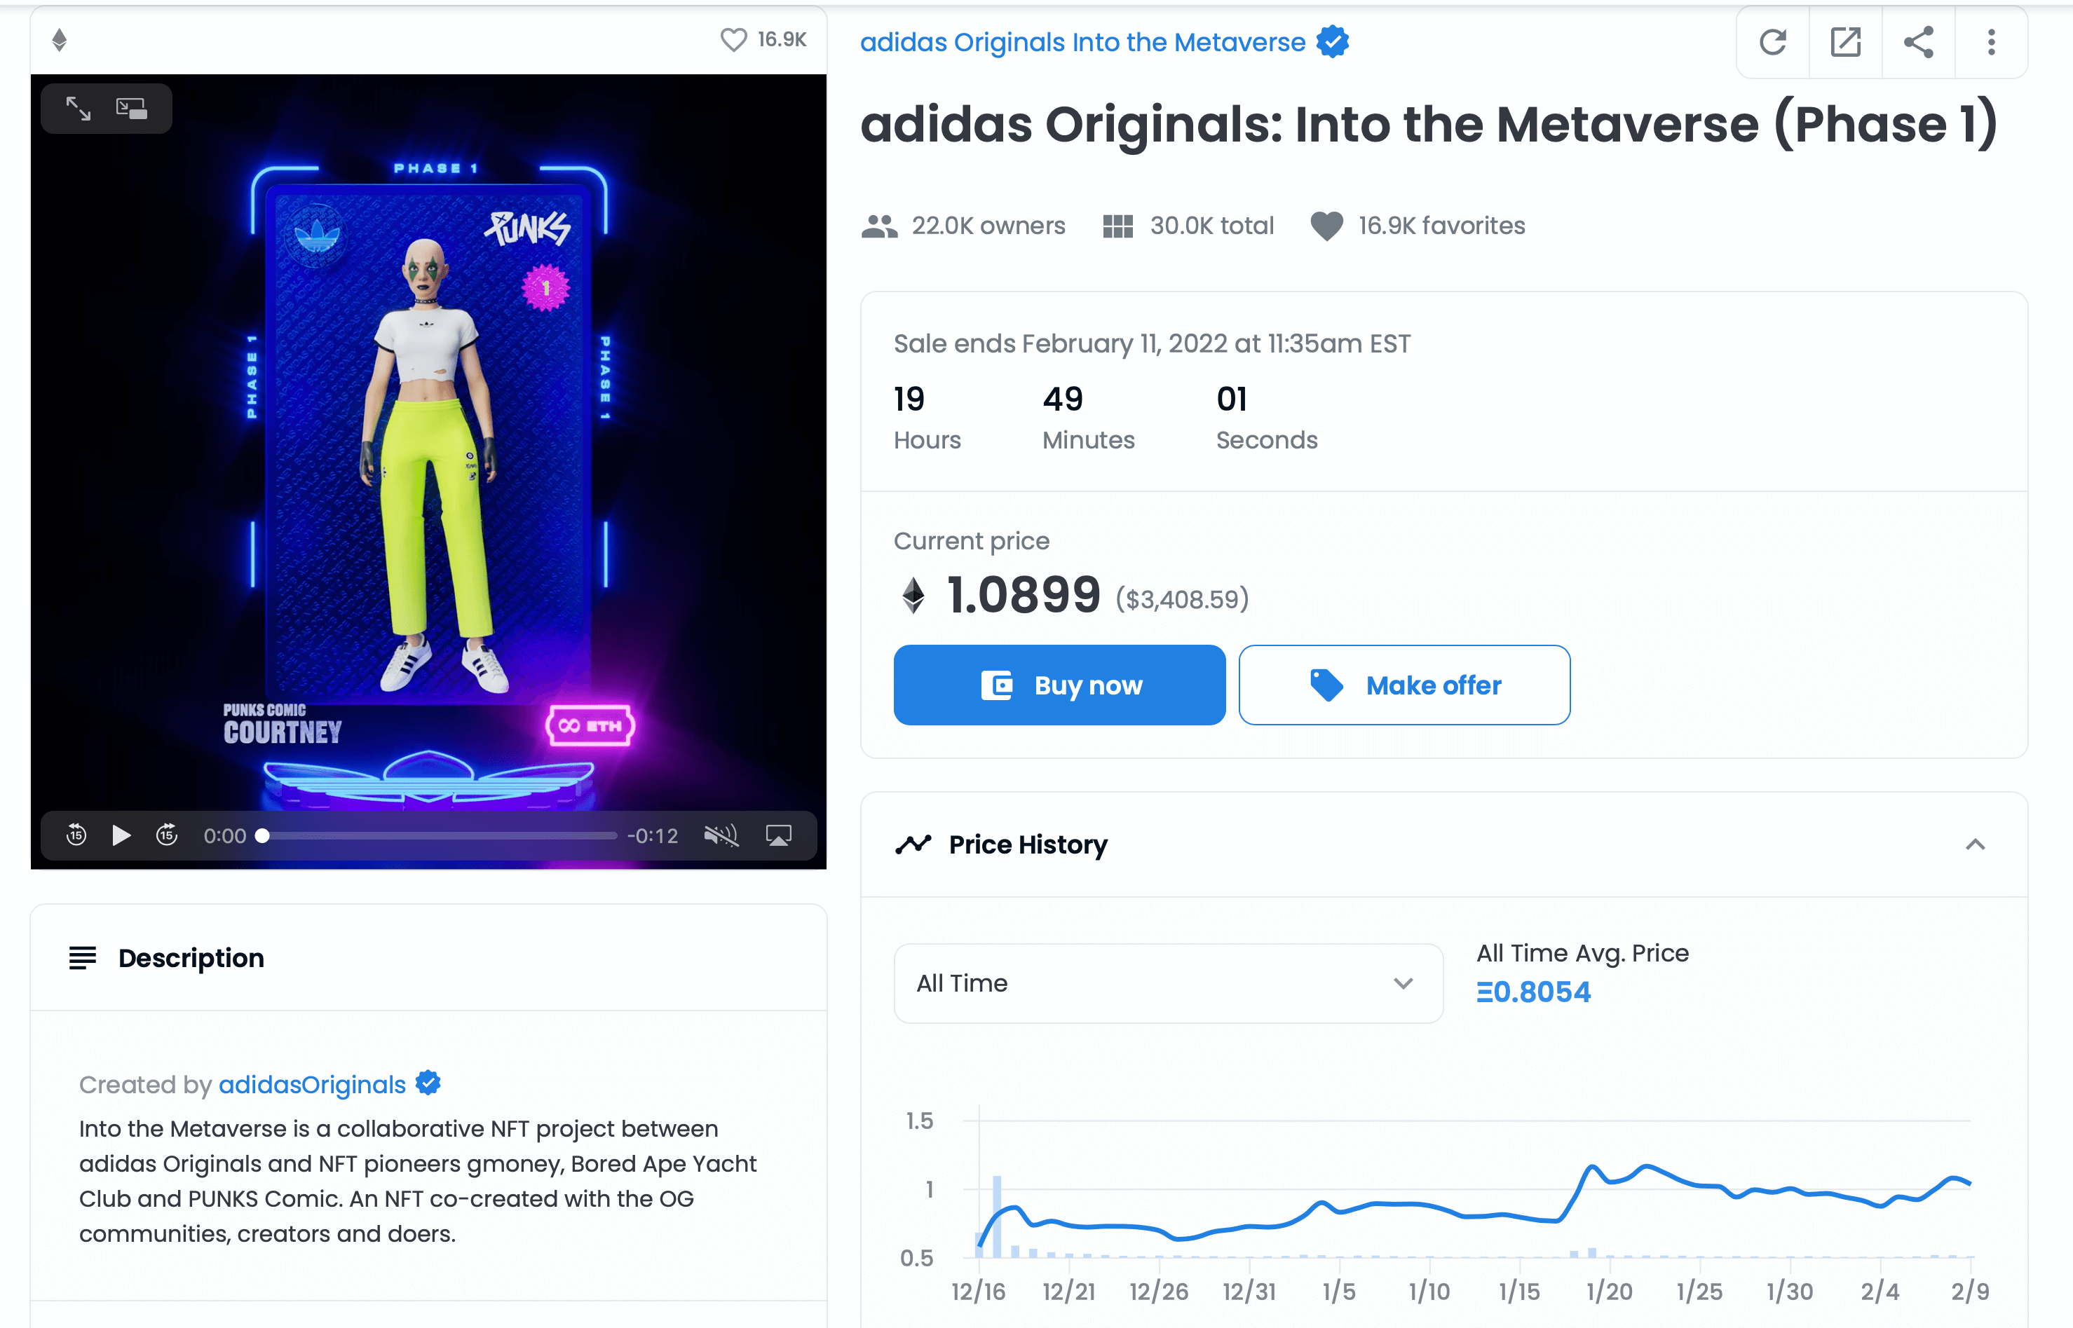
Task: Open AirPlay casting options
Action: tap(778, 835)
